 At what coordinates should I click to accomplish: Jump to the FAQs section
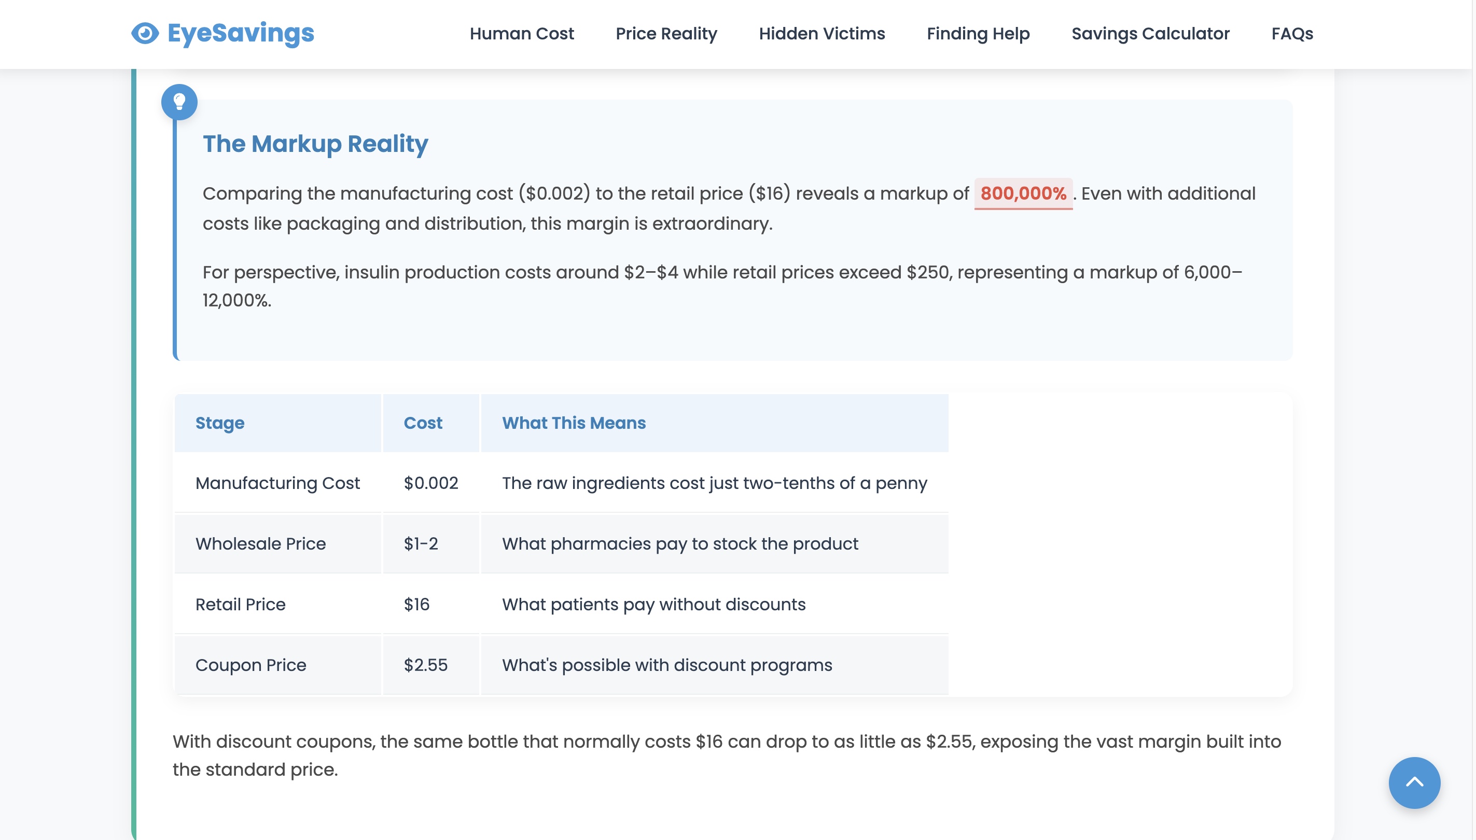[1291, 34]
